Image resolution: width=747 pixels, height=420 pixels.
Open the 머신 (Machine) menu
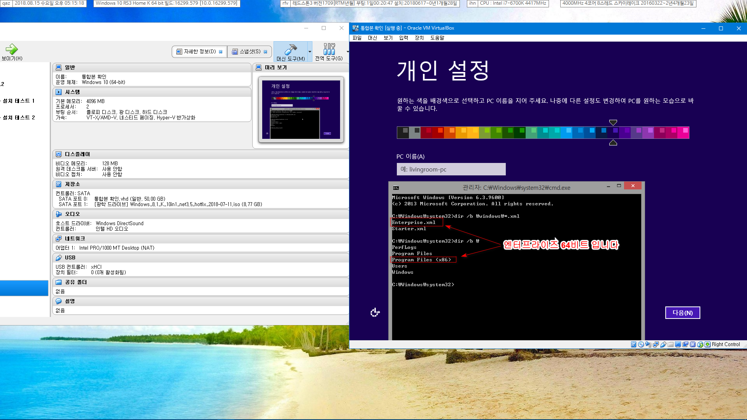(372, 38)
